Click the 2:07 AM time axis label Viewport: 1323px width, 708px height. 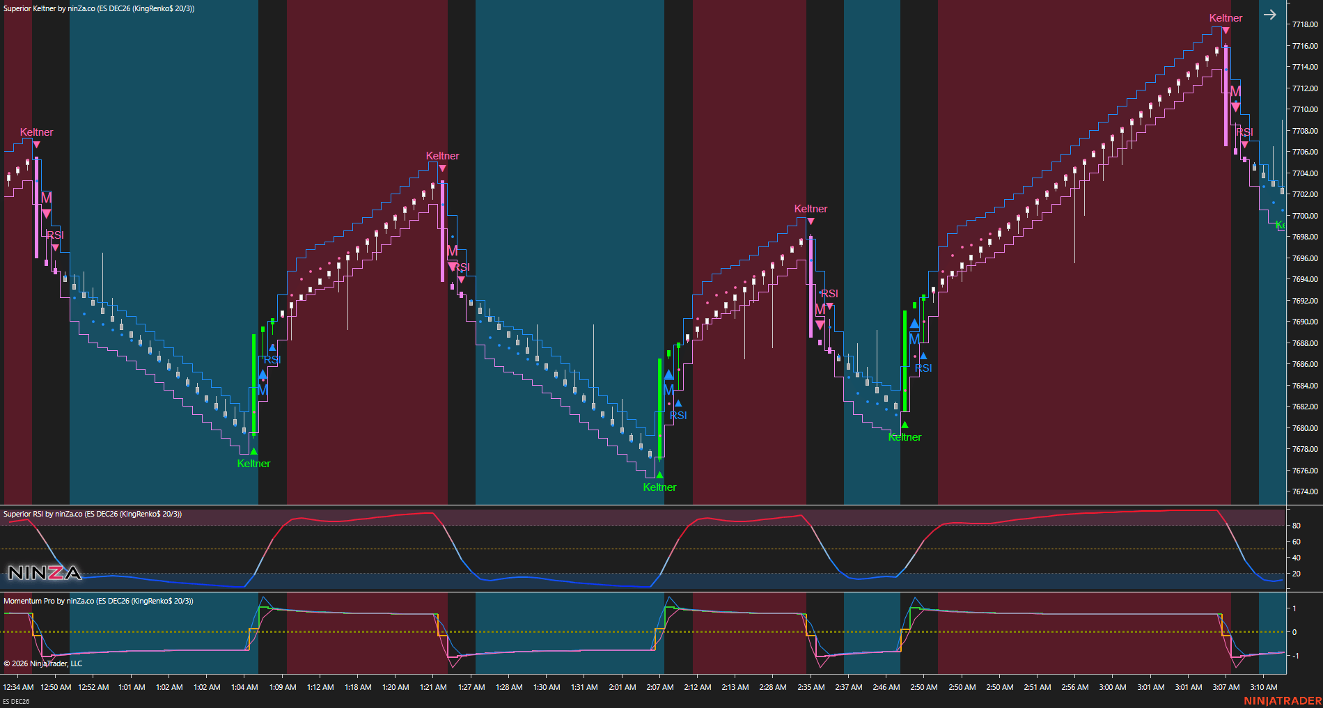pos(660,687)
